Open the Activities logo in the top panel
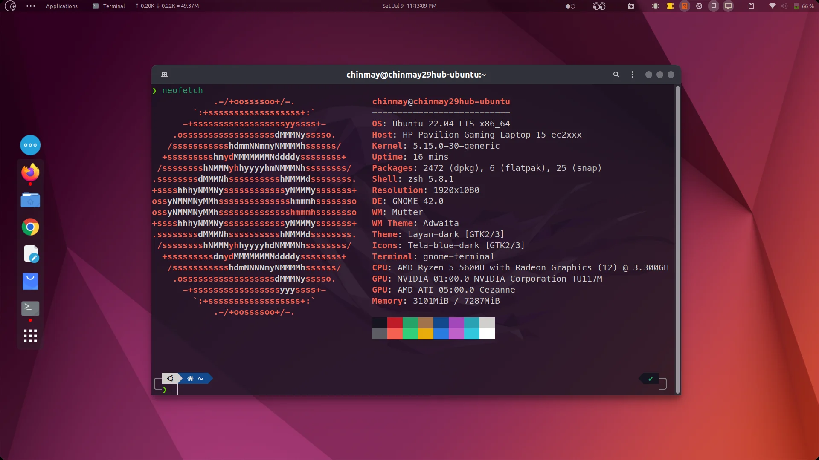This screenshot has height=460, width=819. tap(10, 6)
